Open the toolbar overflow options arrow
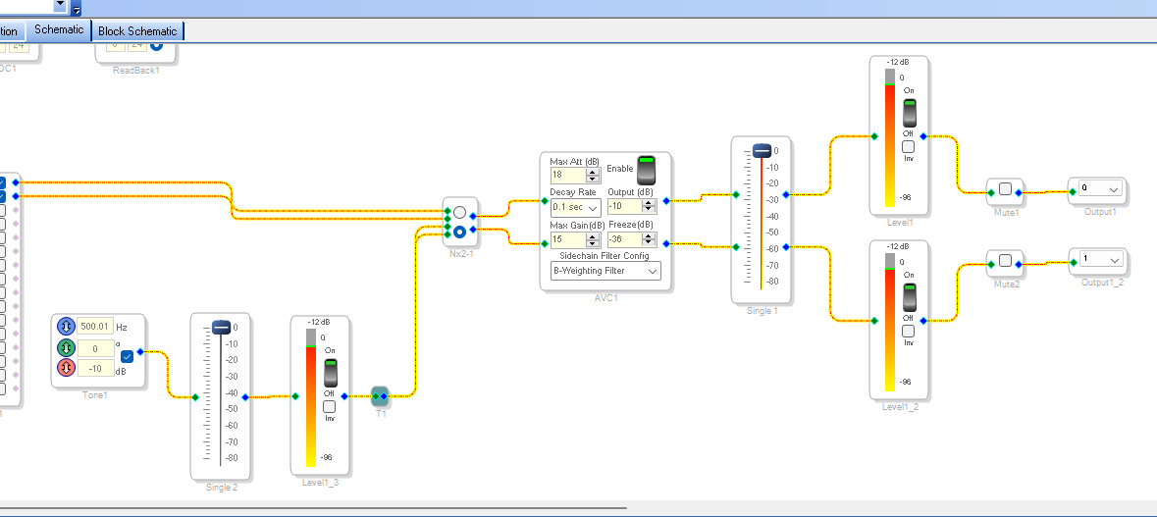The height and width of the screenshot is (517, 1157). point(77,10)
